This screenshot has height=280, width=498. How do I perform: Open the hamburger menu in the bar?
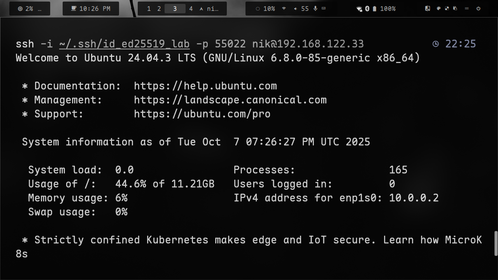[x=466, y=9]
